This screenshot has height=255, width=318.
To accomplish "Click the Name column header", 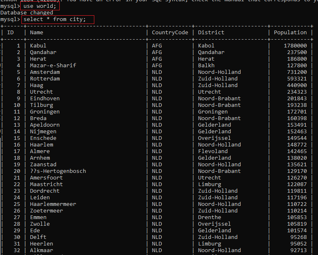I will coord(37,33).
